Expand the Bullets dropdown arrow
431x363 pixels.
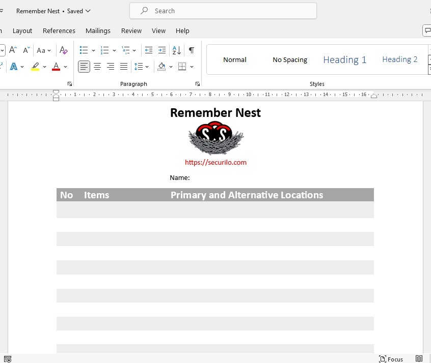coord(93,50)
